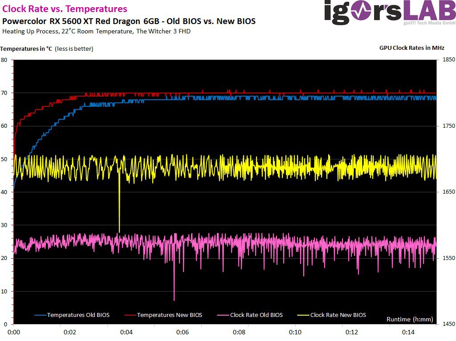Screen dimensions: 456x341
Task: Click the 1550 label on clock axis
Action: coord(449,258)
